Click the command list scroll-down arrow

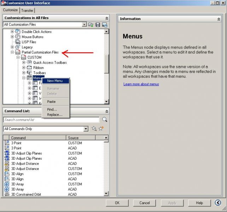click(x=106, y=194)
